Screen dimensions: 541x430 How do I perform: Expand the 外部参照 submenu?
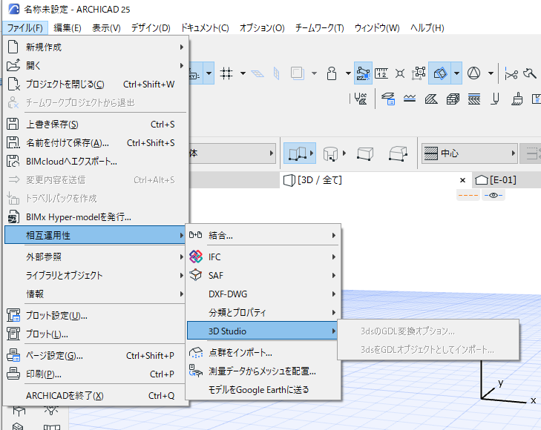pyautogui.click(x=96, y=257)
